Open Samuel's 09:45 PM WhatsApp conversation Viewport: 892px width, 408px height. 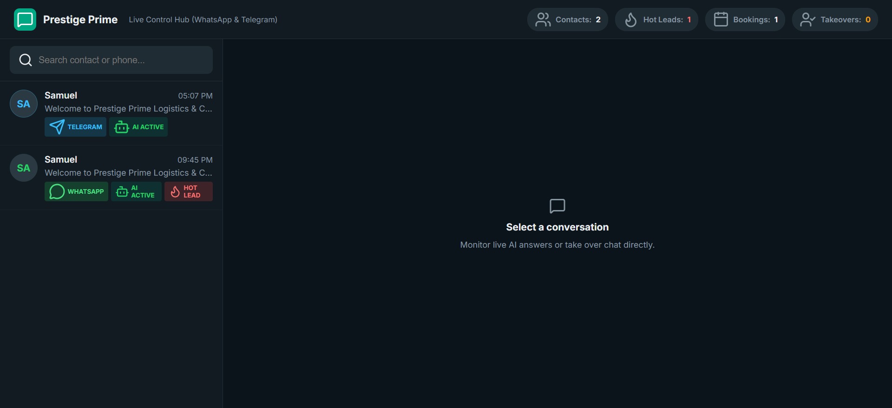[111, 178]
